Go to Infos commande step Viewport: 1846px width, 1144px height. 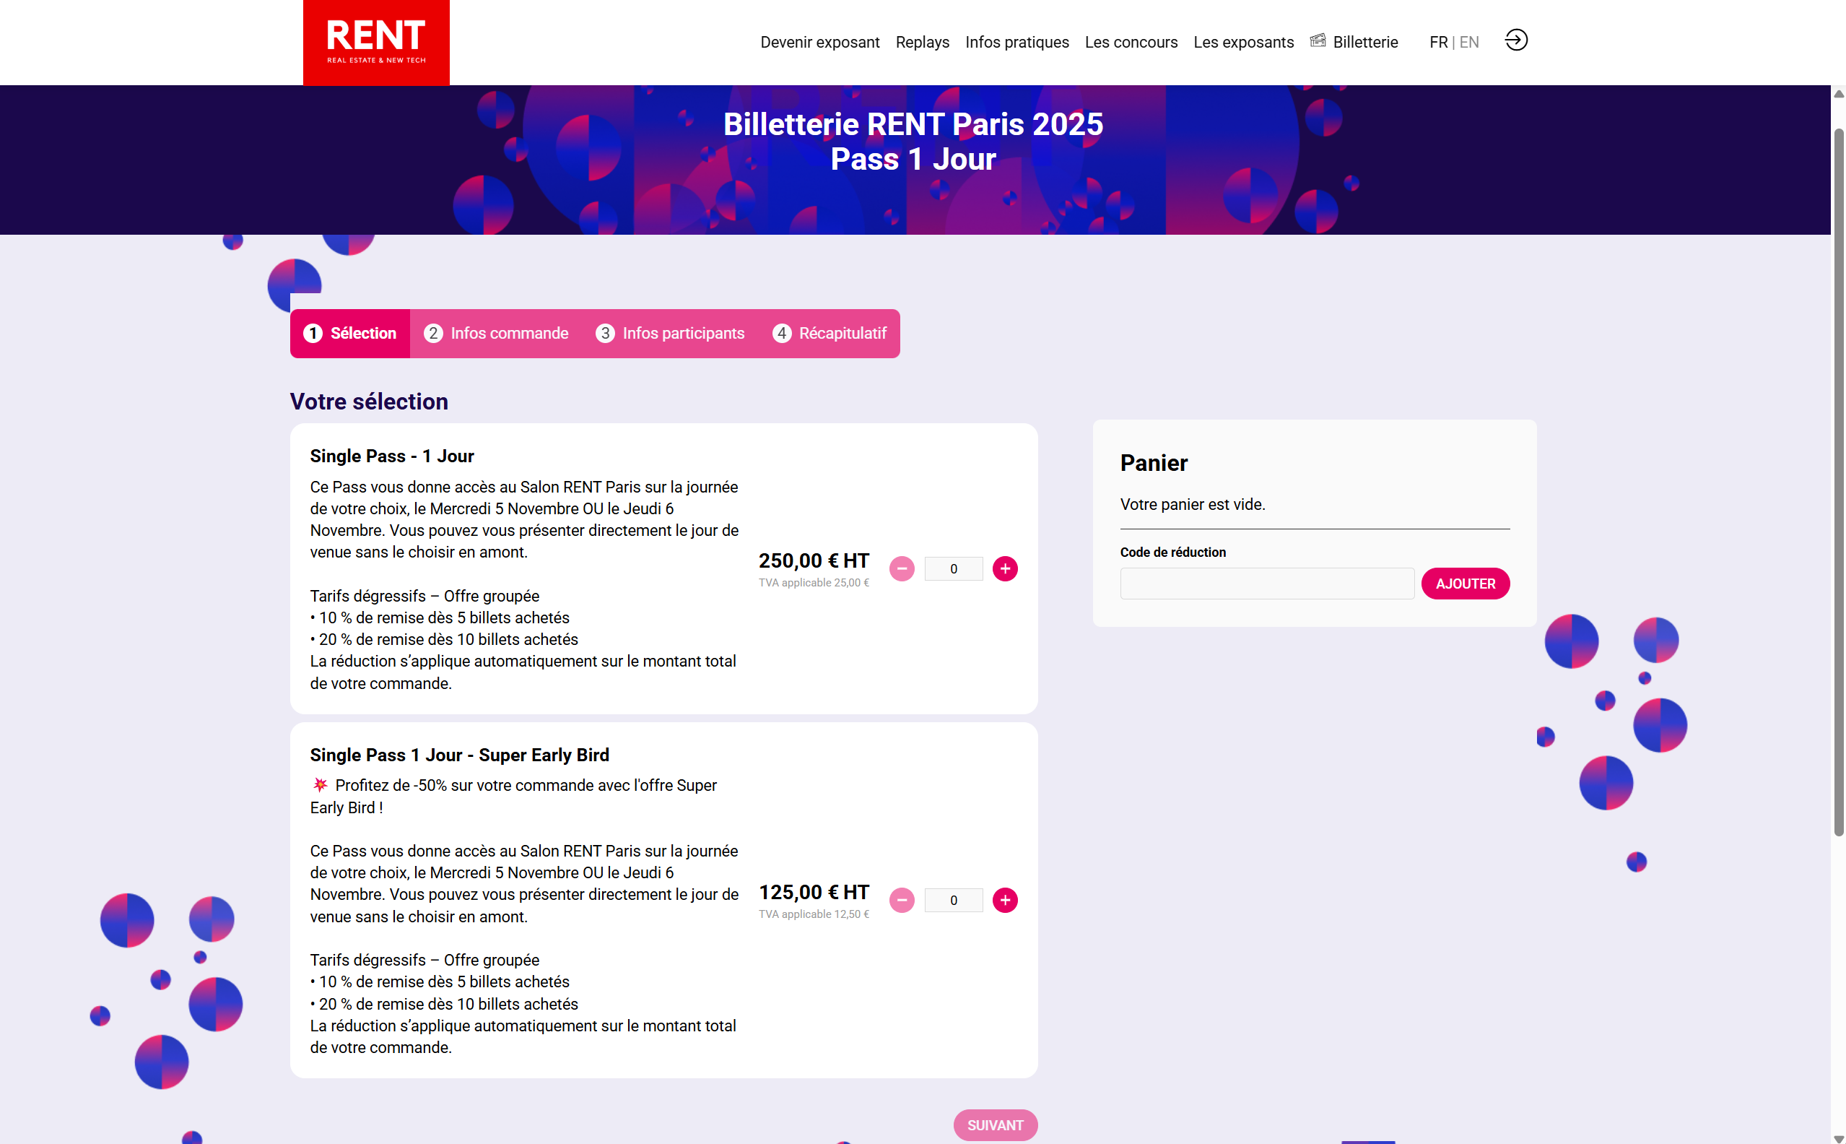pos(496,334)
